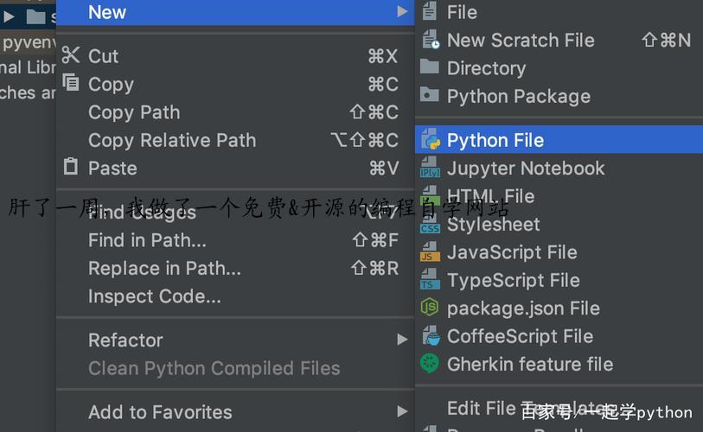Create a new Directory
The image size is (703, 432).
pos(486,68)
